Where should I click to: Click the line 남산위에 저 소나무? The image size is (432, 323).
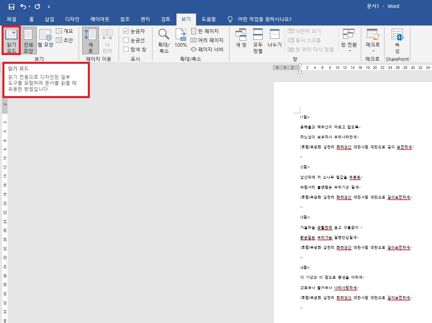click(330, 177)
